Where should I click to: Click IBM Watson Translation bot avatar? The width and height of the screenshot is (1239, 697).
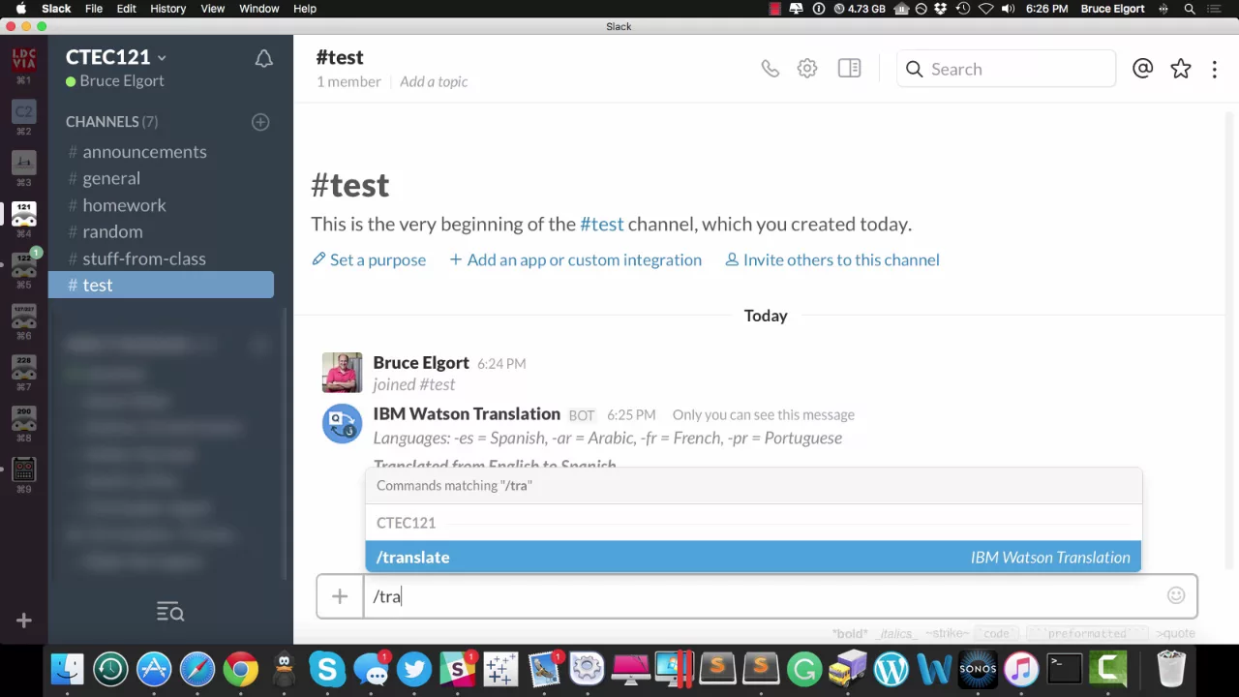342,424
